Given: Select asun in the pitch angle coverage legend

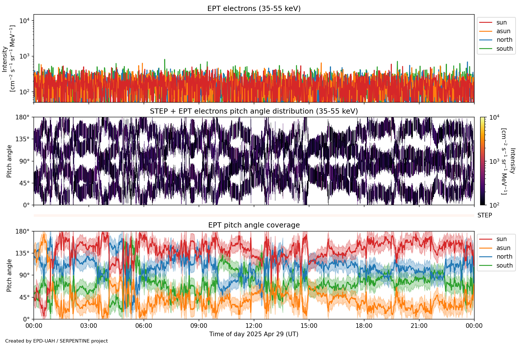Looking at the screenshot, I should coord(503,248).
